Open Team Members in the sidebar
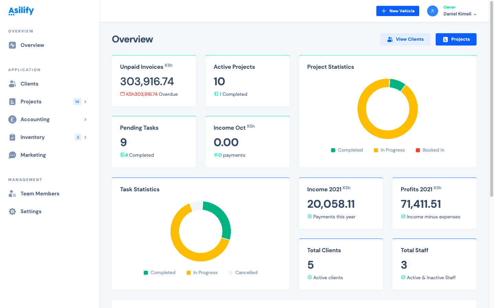Image resolution: width=494 pixels, height=308 pixels. pos(40,194)
